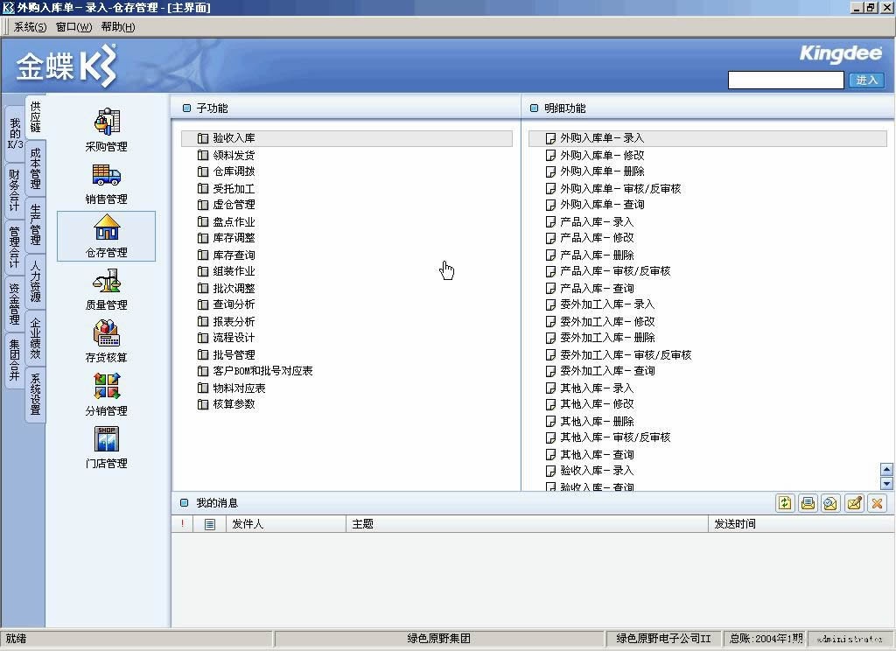The width and height of the screenshot is (896, 651).
Task: Switch to the 资金管理 vertical tab
Action: tap(15, 304)
